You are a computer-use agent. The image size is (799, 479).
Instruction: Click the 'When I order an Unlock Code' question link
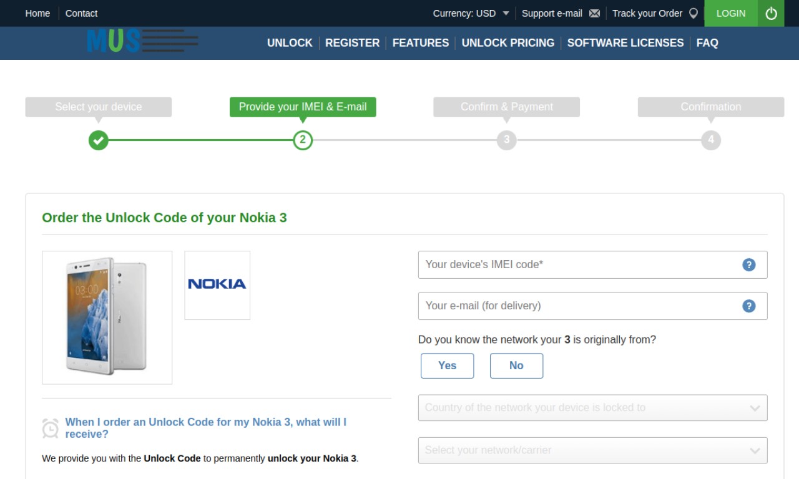click(x=206, y=428)
